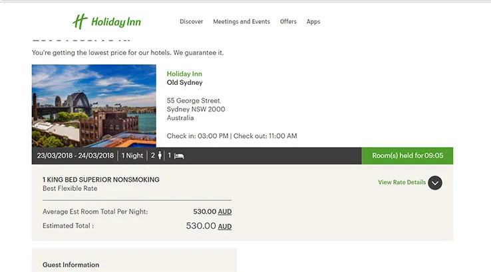This screenshot has height=272, width=491.
Task: Open Meetings and Events menu
Action: tap(242, 22)
